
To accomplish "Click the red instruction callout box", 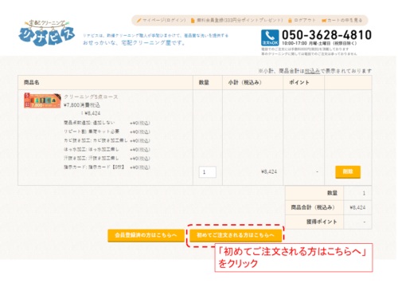I will 294,258.
